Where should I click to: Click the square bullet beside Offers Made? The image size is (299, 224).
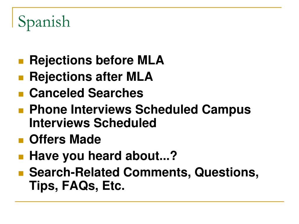click(x=21, y=141)
